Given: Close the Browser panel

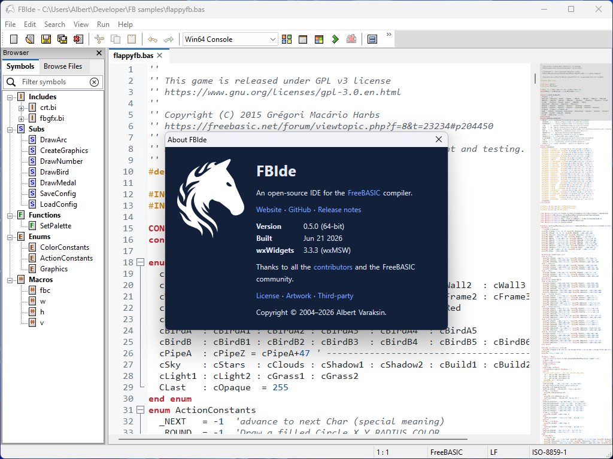Looking at the screenshot, I should tap(99, 53).
